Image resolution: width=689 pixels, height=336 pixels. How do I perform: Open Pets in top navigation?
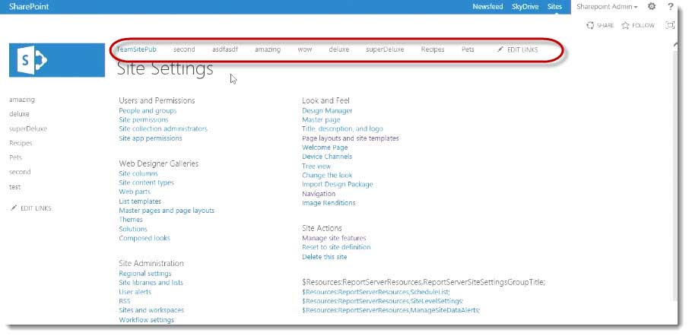coord(468,49)
